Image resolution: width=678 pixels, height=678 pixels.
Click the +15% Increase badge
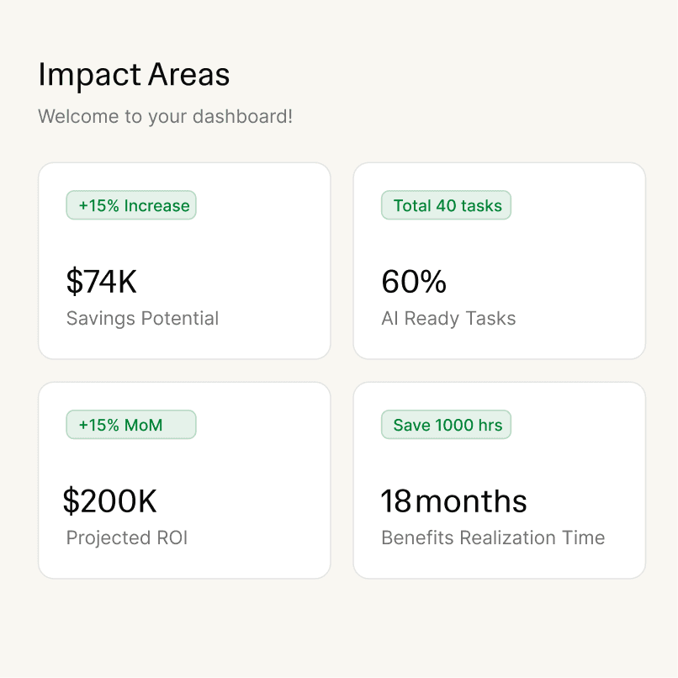(x=131, y=205)
